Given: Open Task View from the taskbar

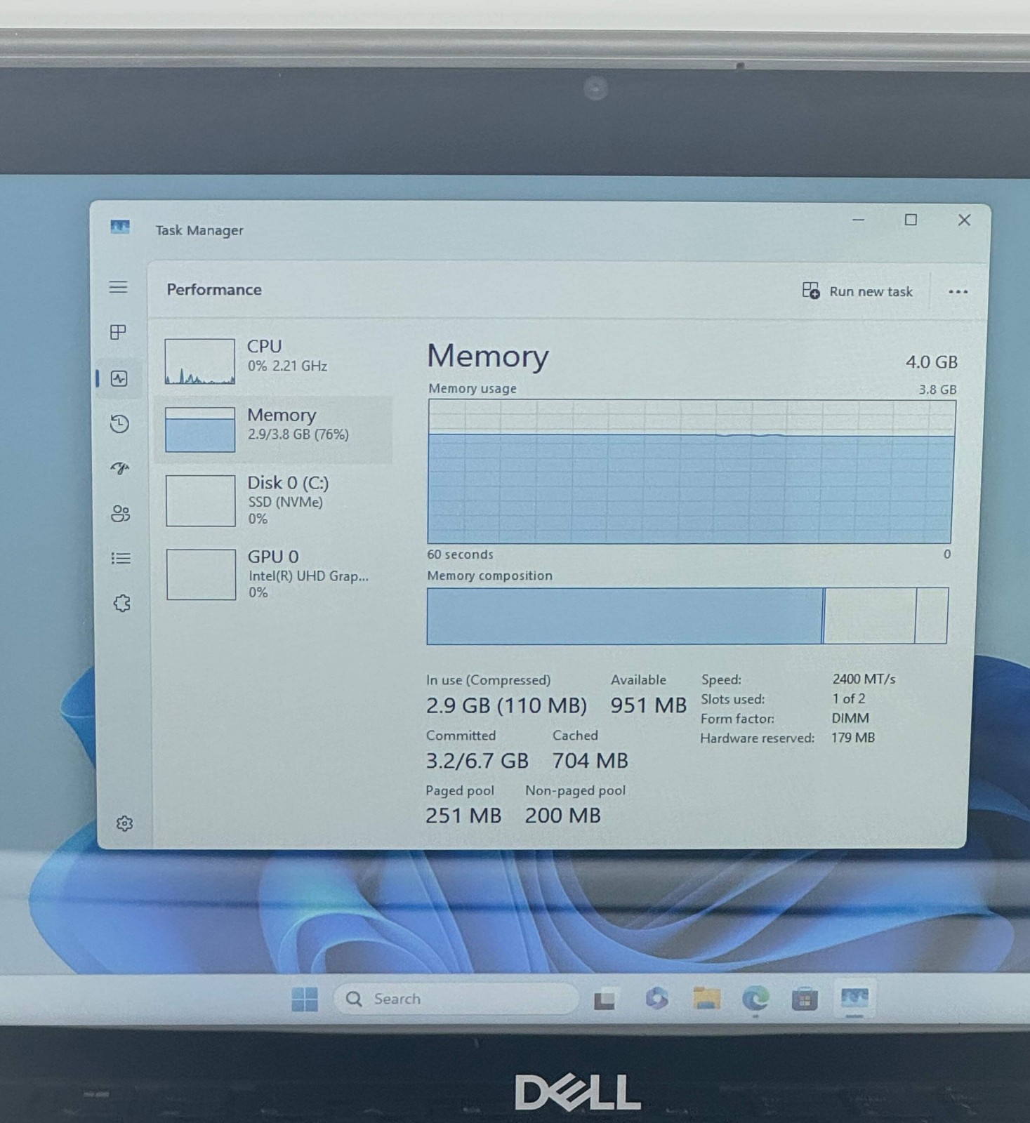Looking at the screenshot, I should [605, 999].
